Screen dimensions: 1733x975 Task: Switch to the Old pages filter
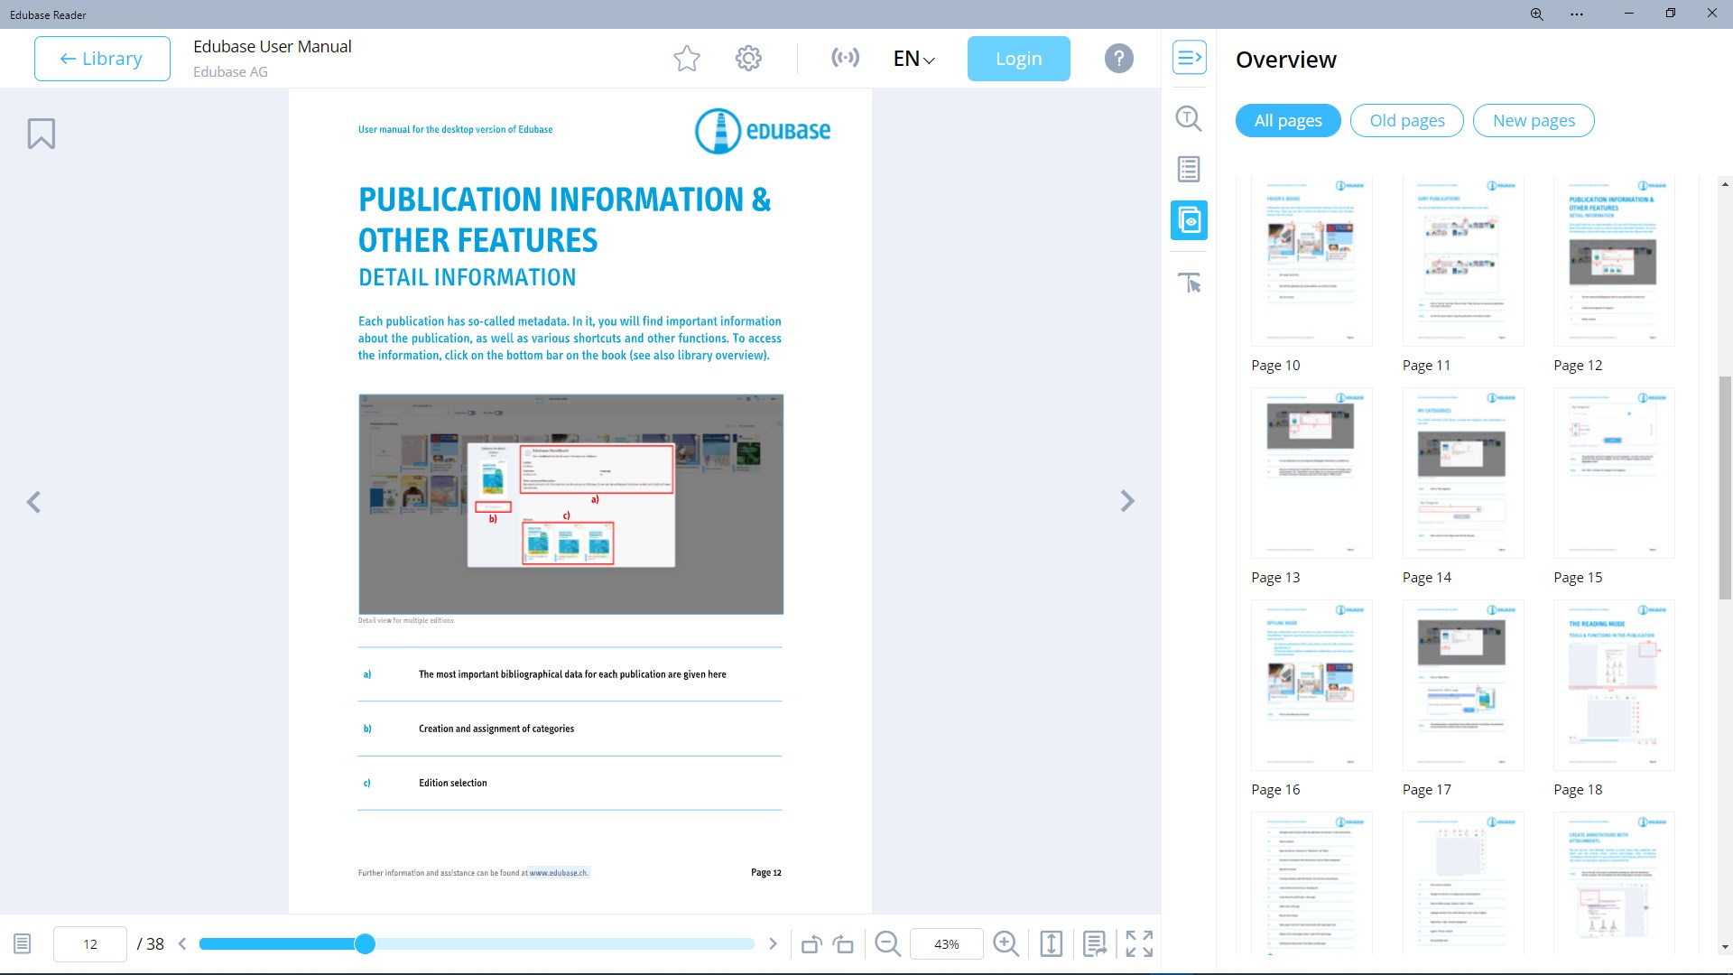click(1406, 121)
